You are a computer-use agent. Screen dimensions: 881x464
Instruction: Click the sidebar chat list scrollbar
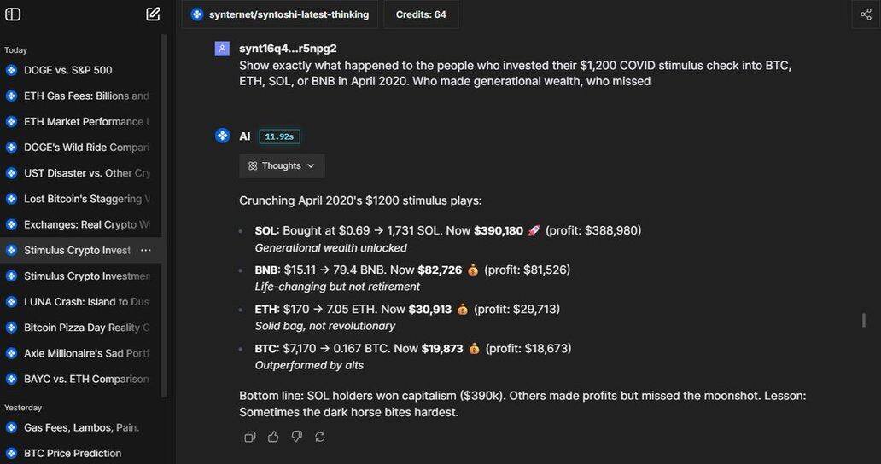pyautogui.click(x=164, y=213)
